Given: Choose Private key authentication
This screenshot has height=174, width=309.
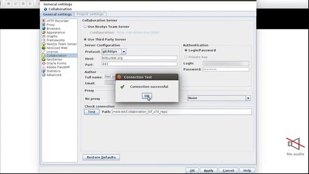Looking at the screenshot, I should 186,57.
